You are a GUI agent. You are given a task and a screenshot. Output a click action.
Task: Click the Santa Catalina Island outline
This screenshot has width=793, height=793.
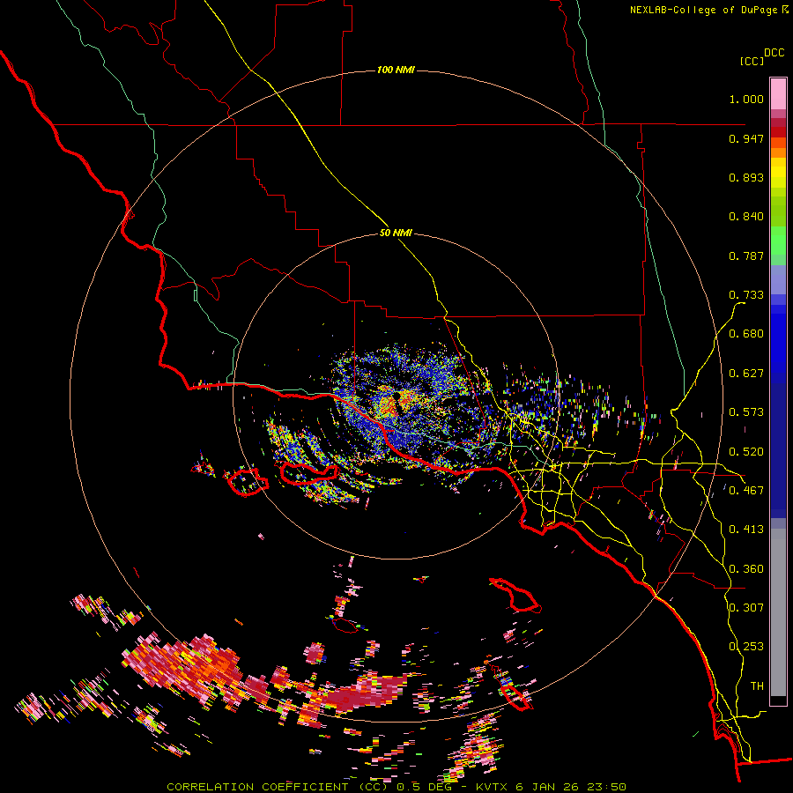pyautogui.click(x=515, y=596)
